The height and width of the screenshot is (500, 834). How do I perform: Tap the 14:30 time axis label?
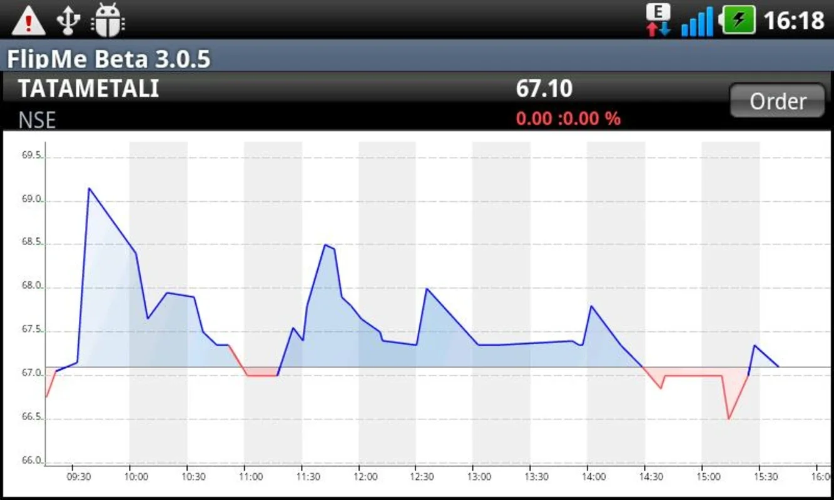click(651, 477)
